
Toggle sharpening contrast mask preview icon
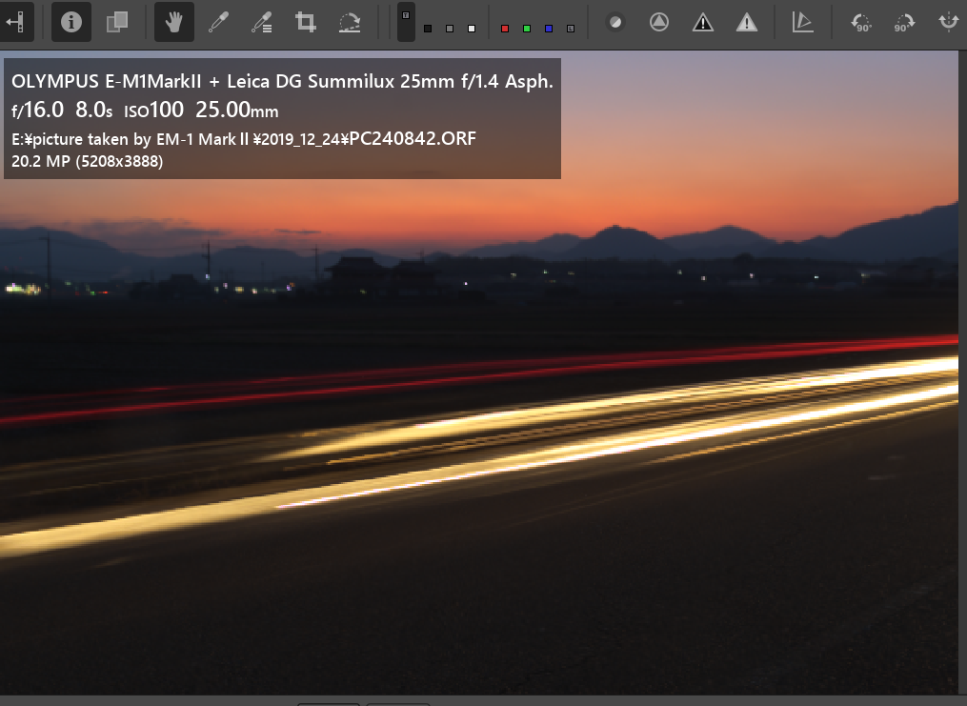pos(659,22)
